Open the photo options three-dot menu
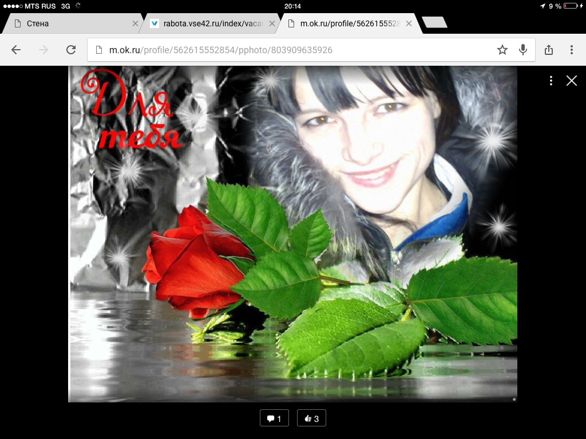The height and width of the screenshot is (439, 586). (x=551, y=81)
